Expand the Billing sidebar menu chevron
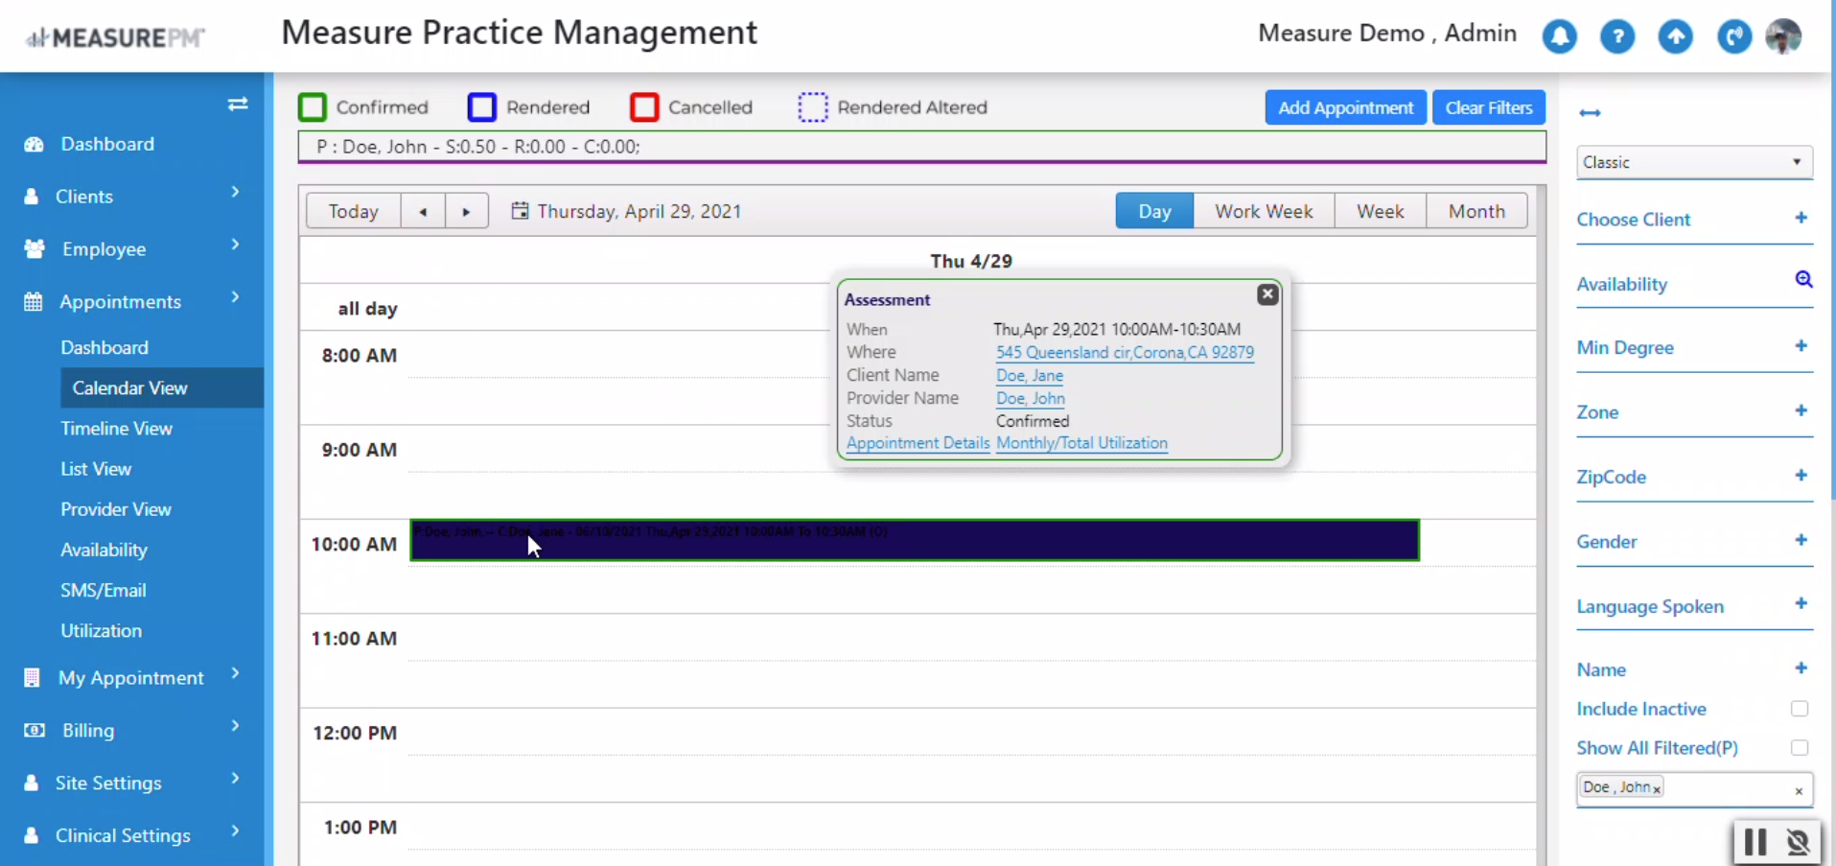This screenshot has height=866, width=1836. coord(235,727)
